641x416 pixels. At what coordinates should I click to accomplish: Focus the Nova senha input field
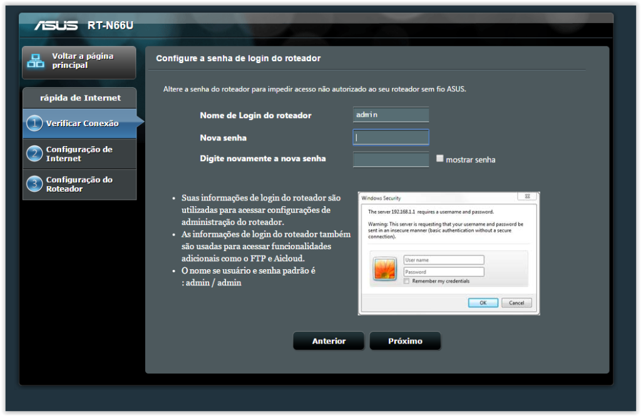391,137
